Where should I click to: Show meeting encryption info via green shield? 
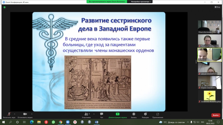4,7
